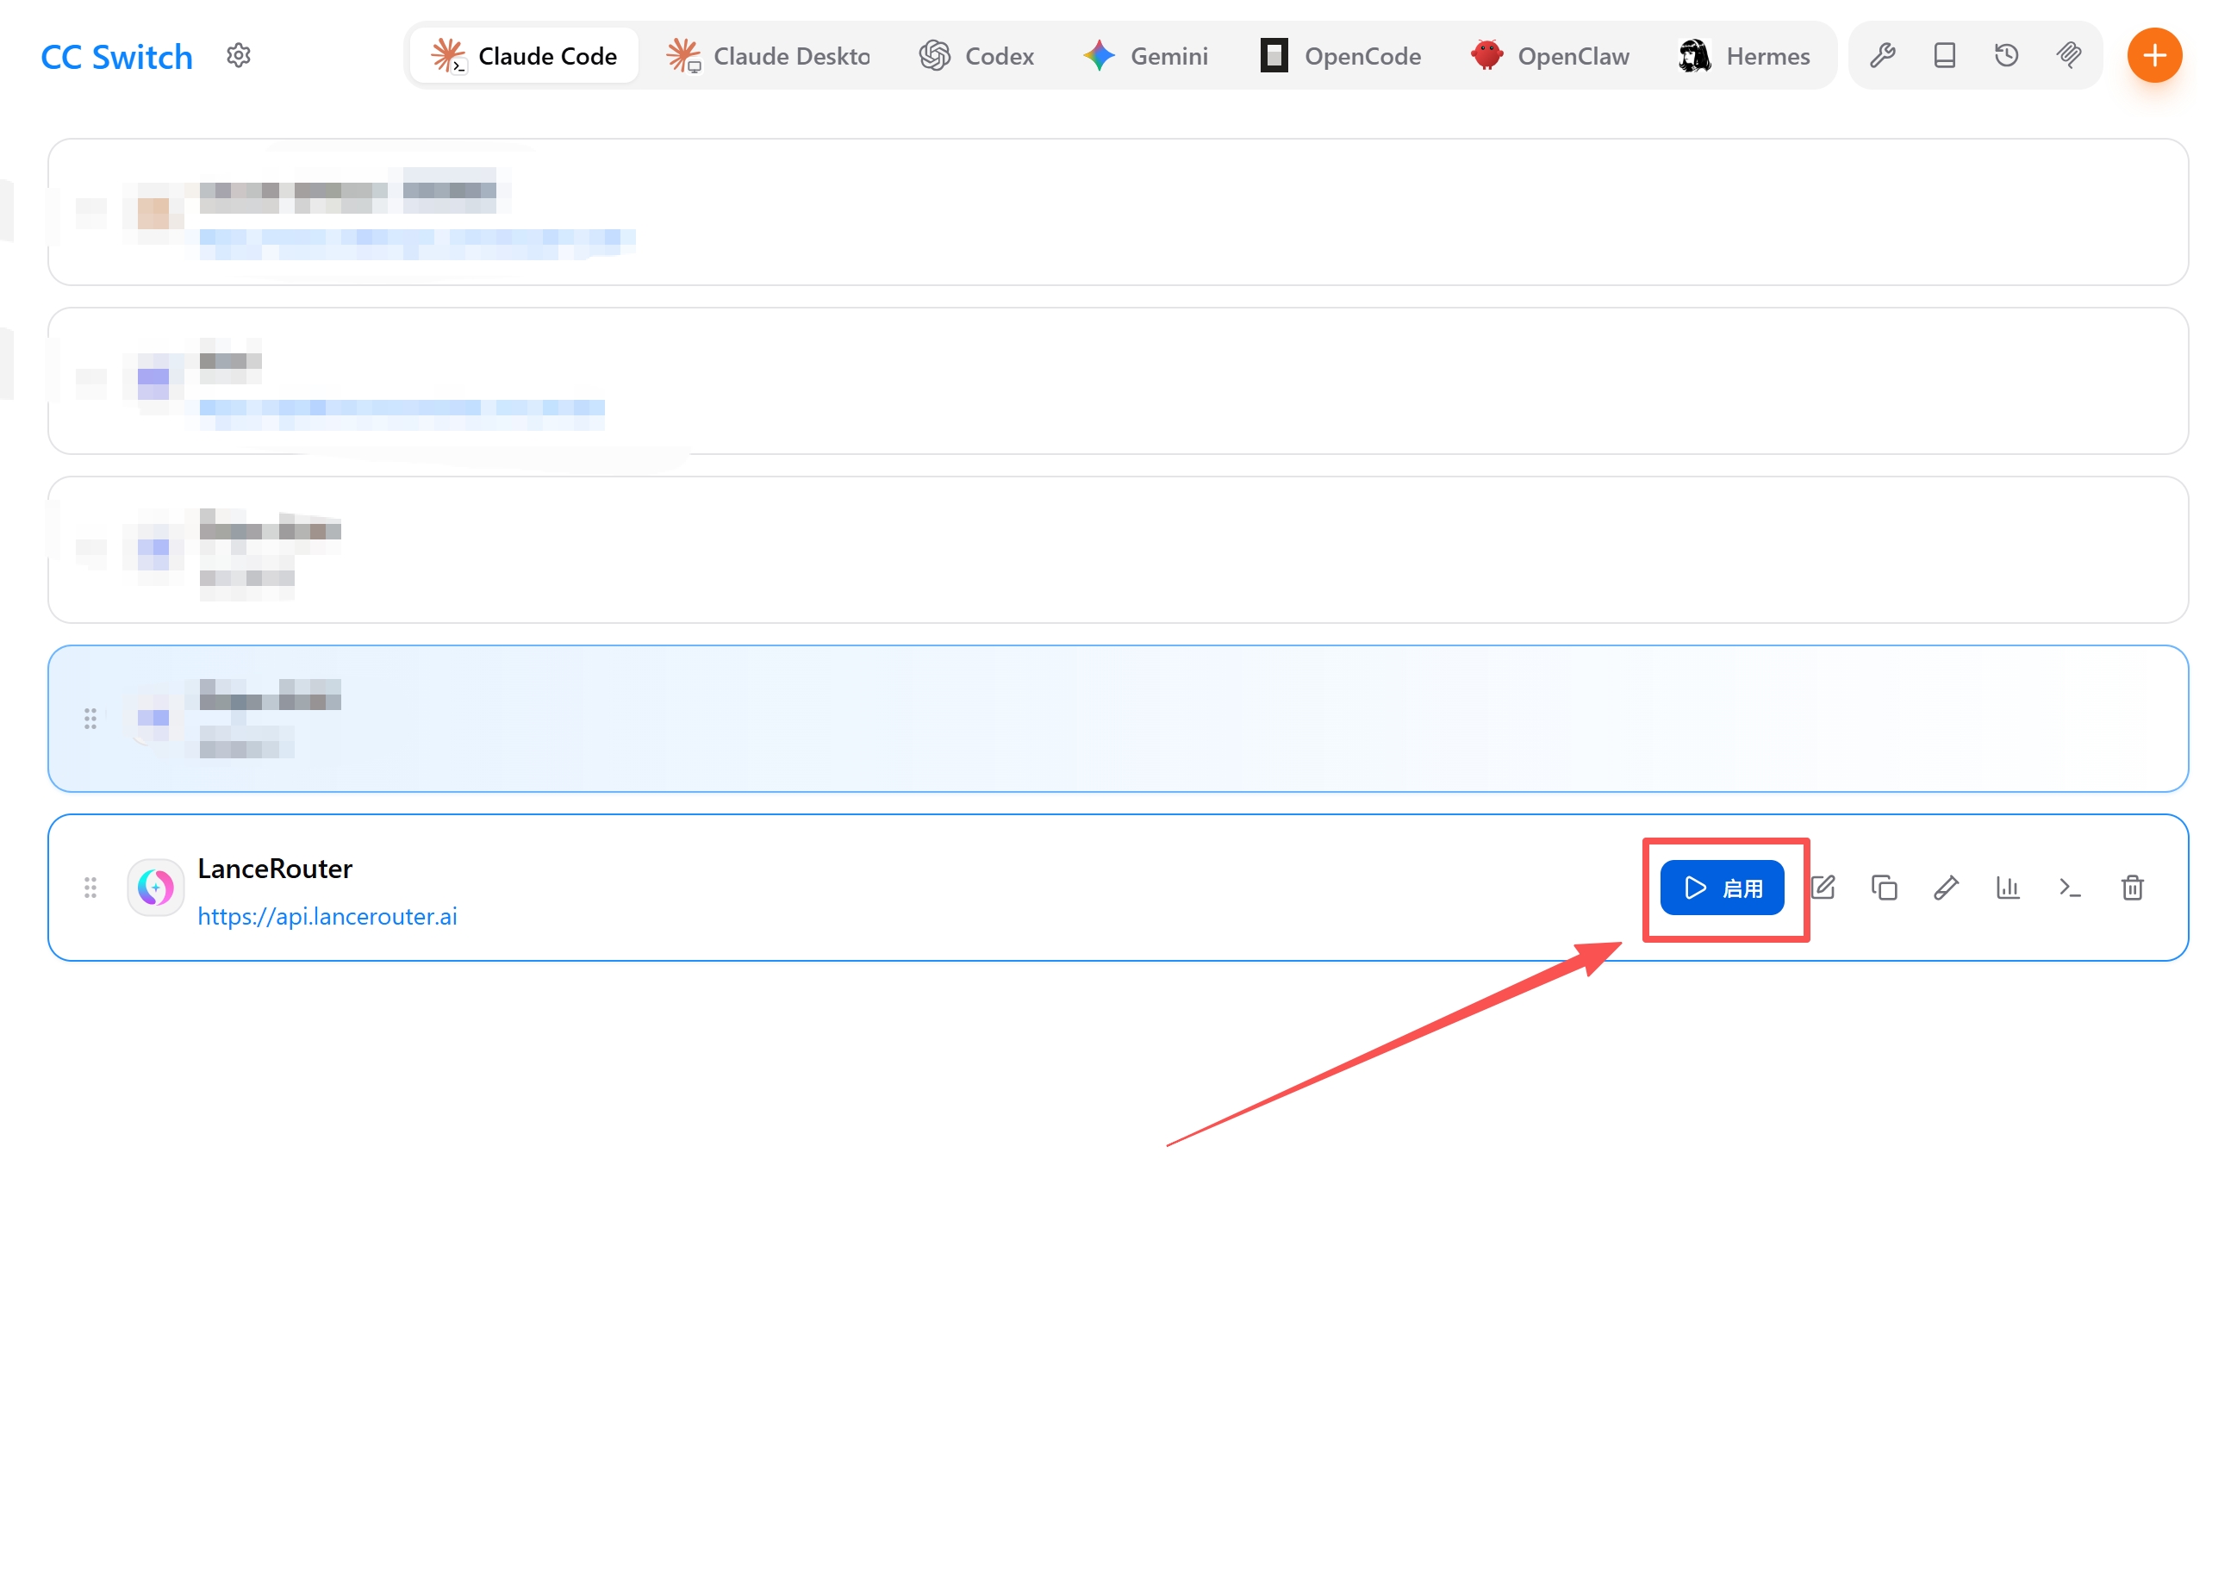This screenshot has height=1589, width=2237.
Task: Edit the LanceRouter provider with the square-pen icon
Action: point(1823,888)
